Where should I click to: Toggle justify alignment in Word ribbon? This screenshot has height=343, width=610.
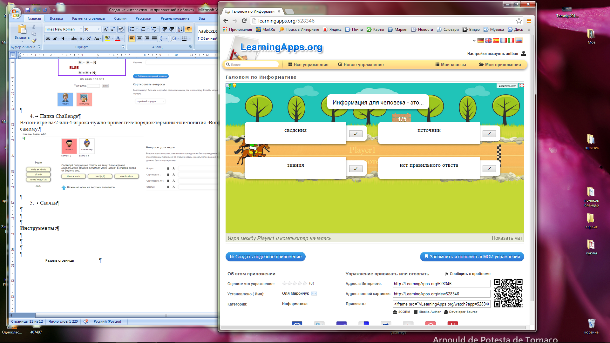click(x=154, y=38)
